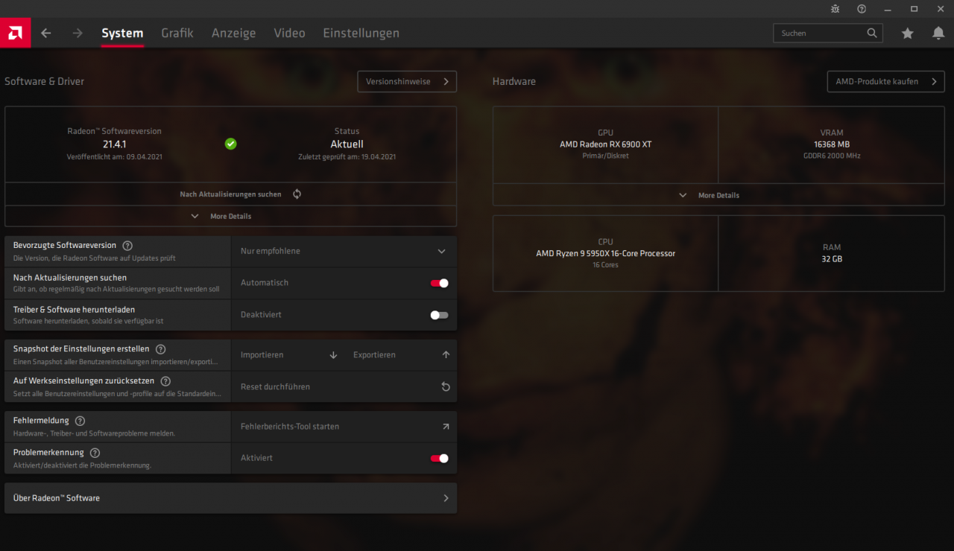Image resolution: width=954 pixels, height=551 pixels.
Task: Switch to the Video tab
Action: point(289,34)
